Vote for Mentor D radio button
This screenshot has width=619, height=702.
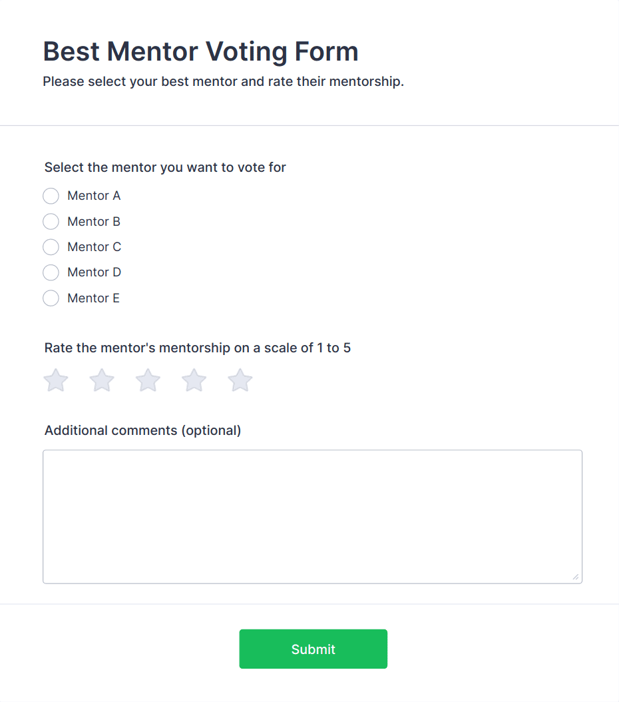coord(51,272)
